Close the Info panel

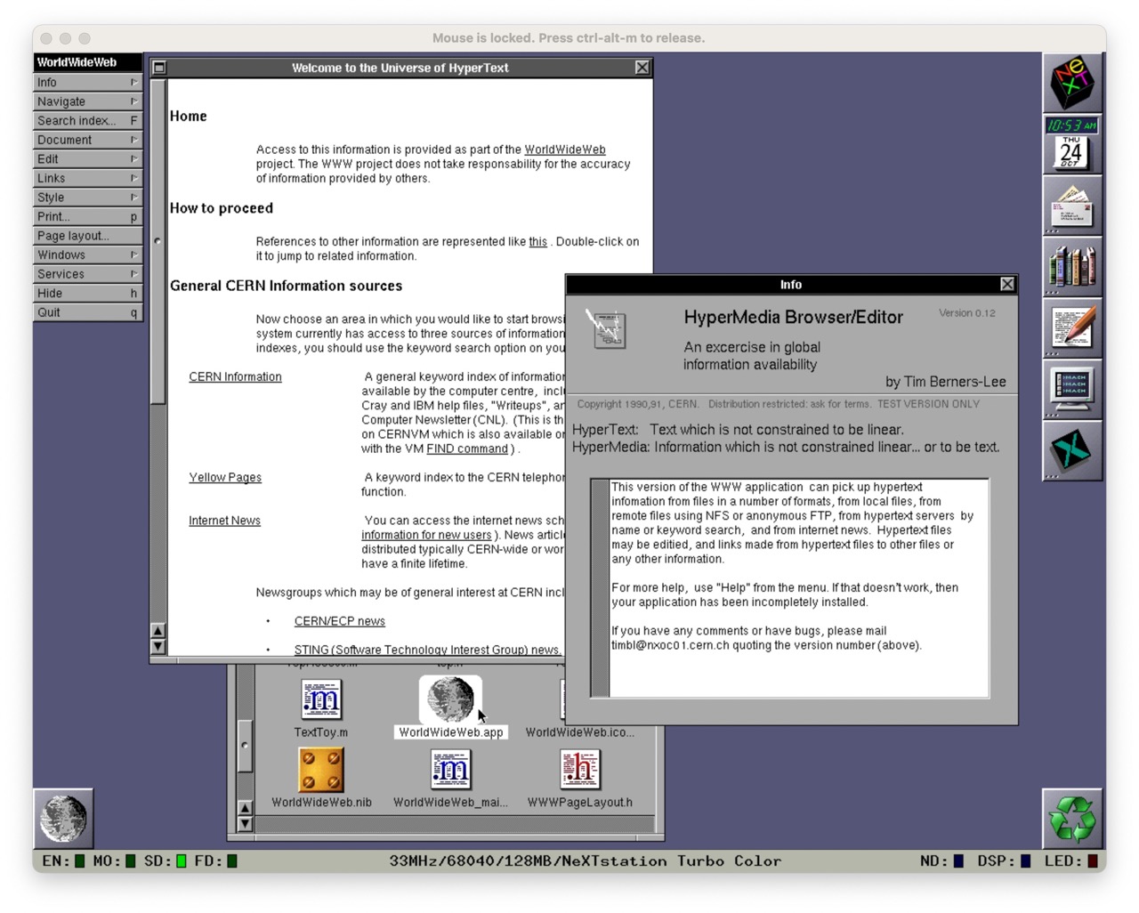[x=1006, y=284]
